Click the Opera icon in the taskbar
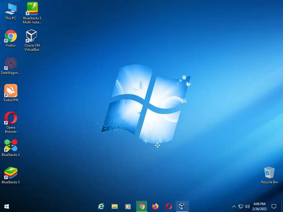Image resolution: width=283 pixels, height=212 pixels. click(x=169, y=206)
